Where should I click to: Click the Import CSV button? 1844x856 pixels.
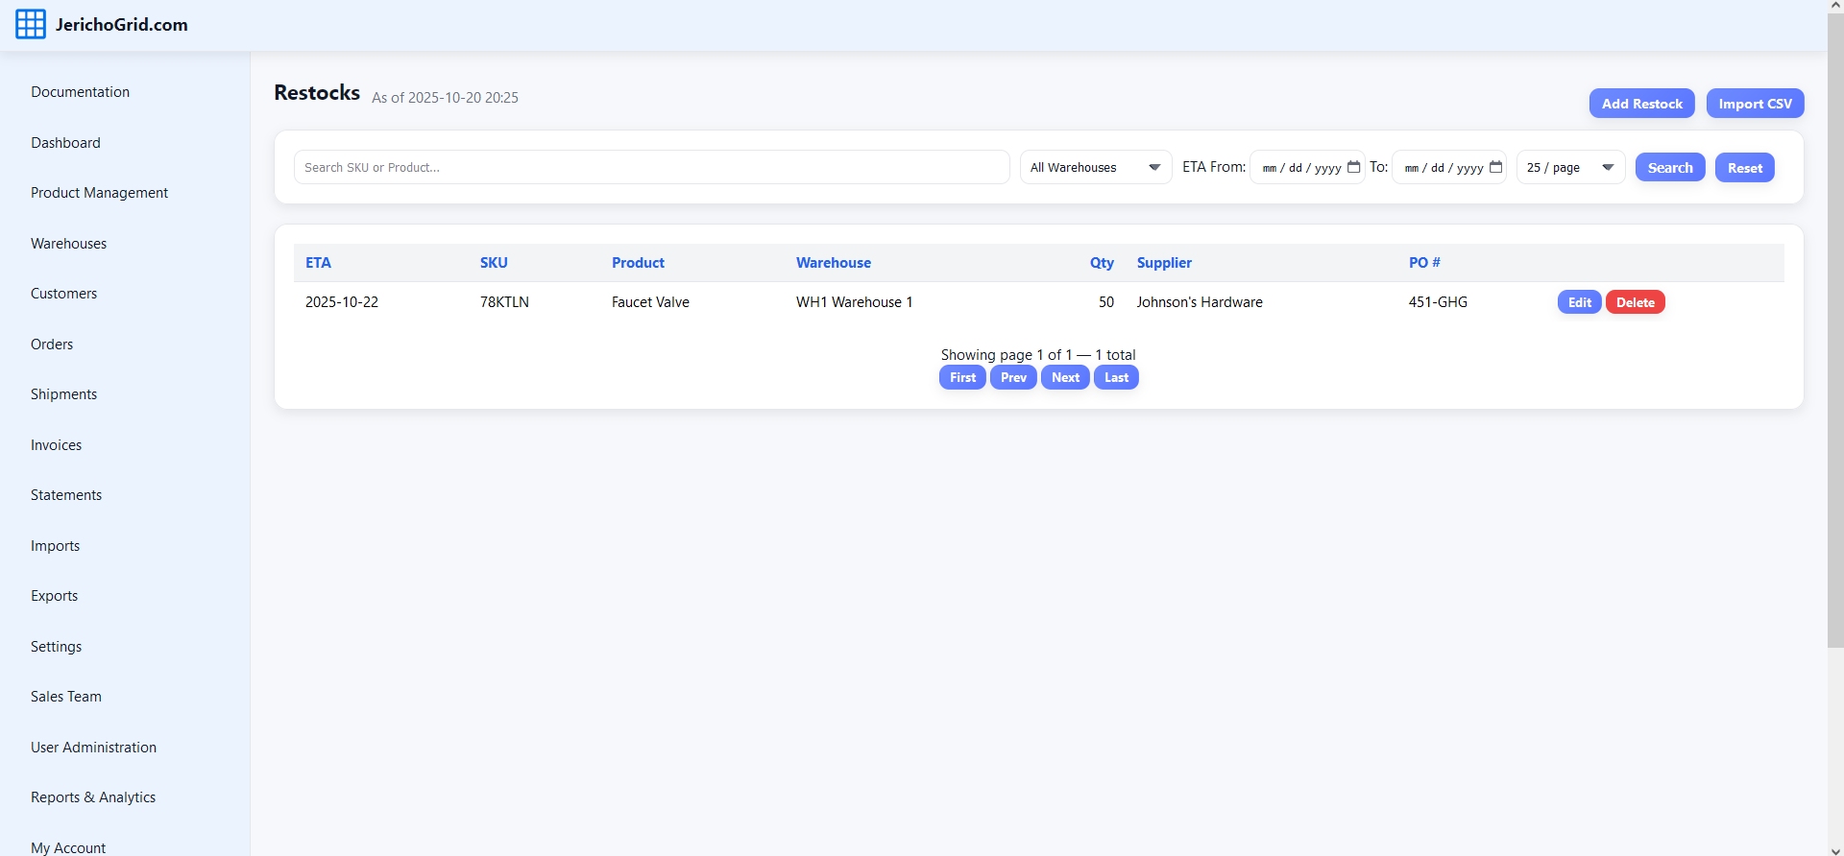[x=1754, y=104]
